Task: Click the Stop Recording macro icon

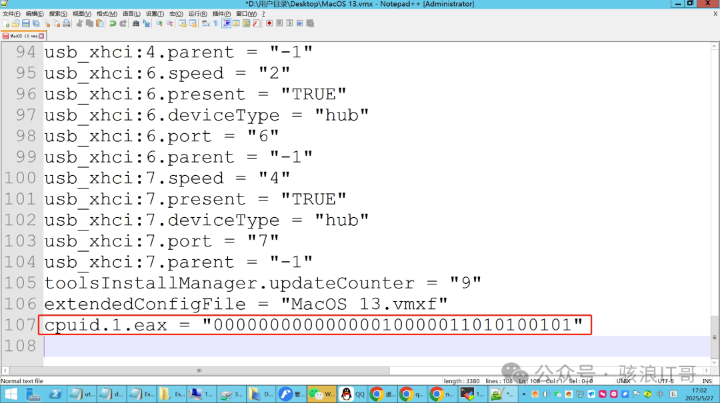Action: (x=279, y=23)
